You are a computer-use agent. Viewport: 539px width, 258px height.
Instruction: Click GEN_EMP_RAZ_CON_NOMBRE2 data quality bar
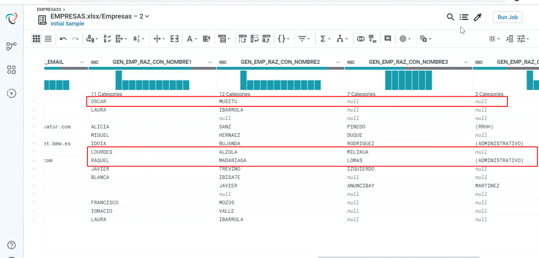[x=281, y=68]
